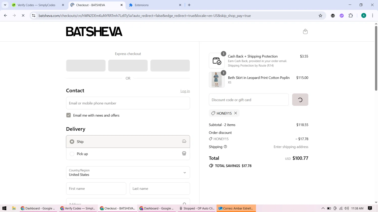Click the dark circular extension icon

[x=333, y=16]
